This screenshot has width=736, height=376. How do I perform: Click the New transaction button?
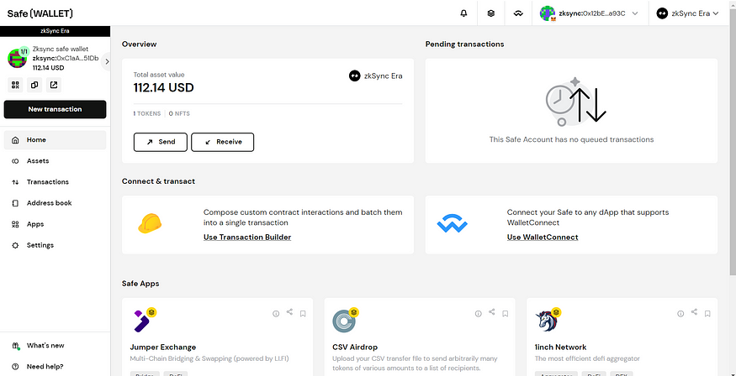click(55, 109)
